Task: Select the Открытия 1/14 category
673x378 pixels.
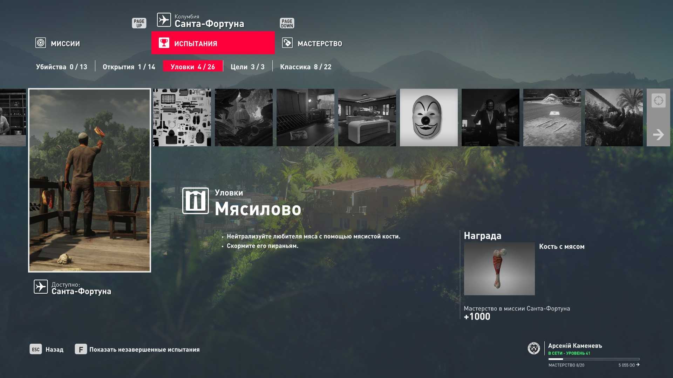Action: [129, 67]
